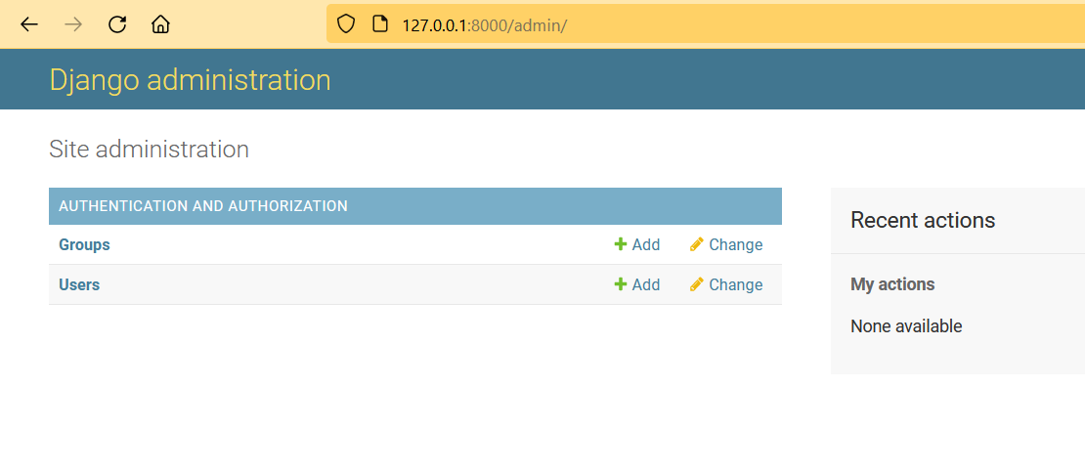Click the Recent actions panel heading
This screenshot has width=1085, height=474.
923,221
